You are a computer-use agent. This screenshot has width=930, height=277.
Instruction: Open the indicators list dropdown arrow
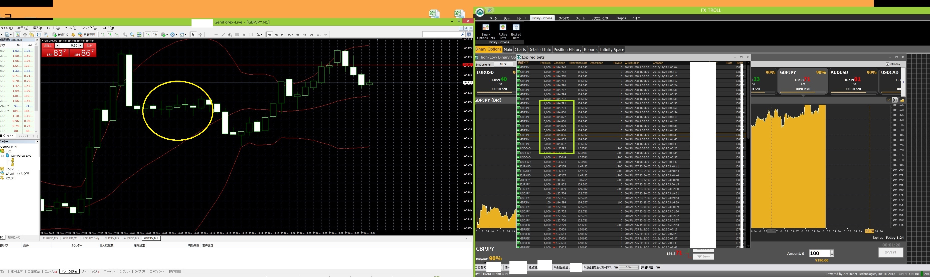tap(167, 35)
